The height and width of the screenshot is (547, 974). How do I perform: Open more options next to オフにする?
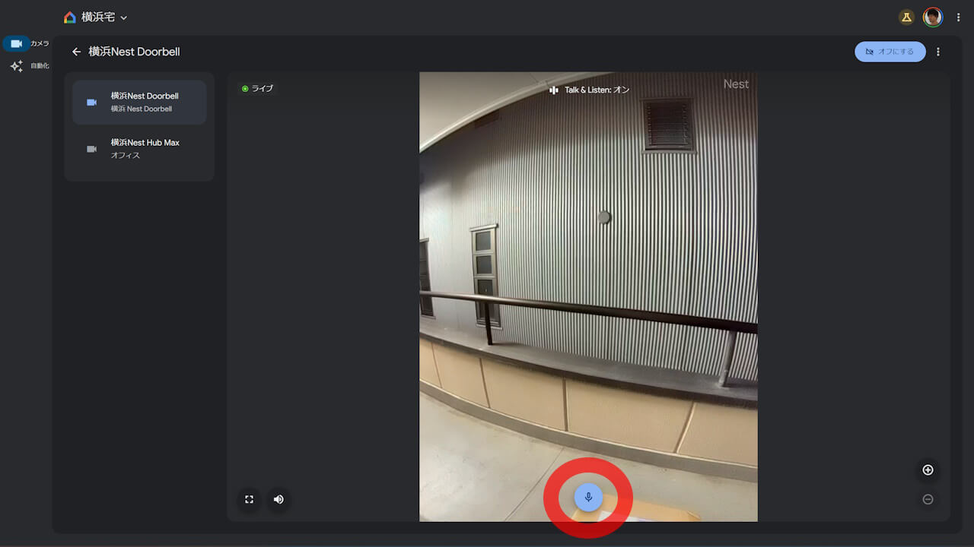[937, 52]
